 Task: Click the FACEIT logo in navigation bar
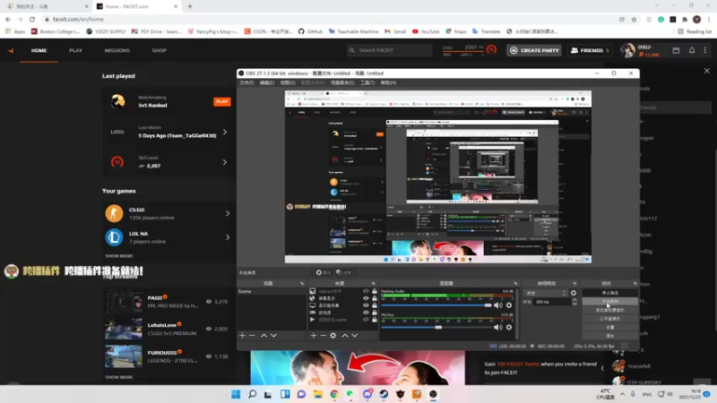tap(11, 50)
